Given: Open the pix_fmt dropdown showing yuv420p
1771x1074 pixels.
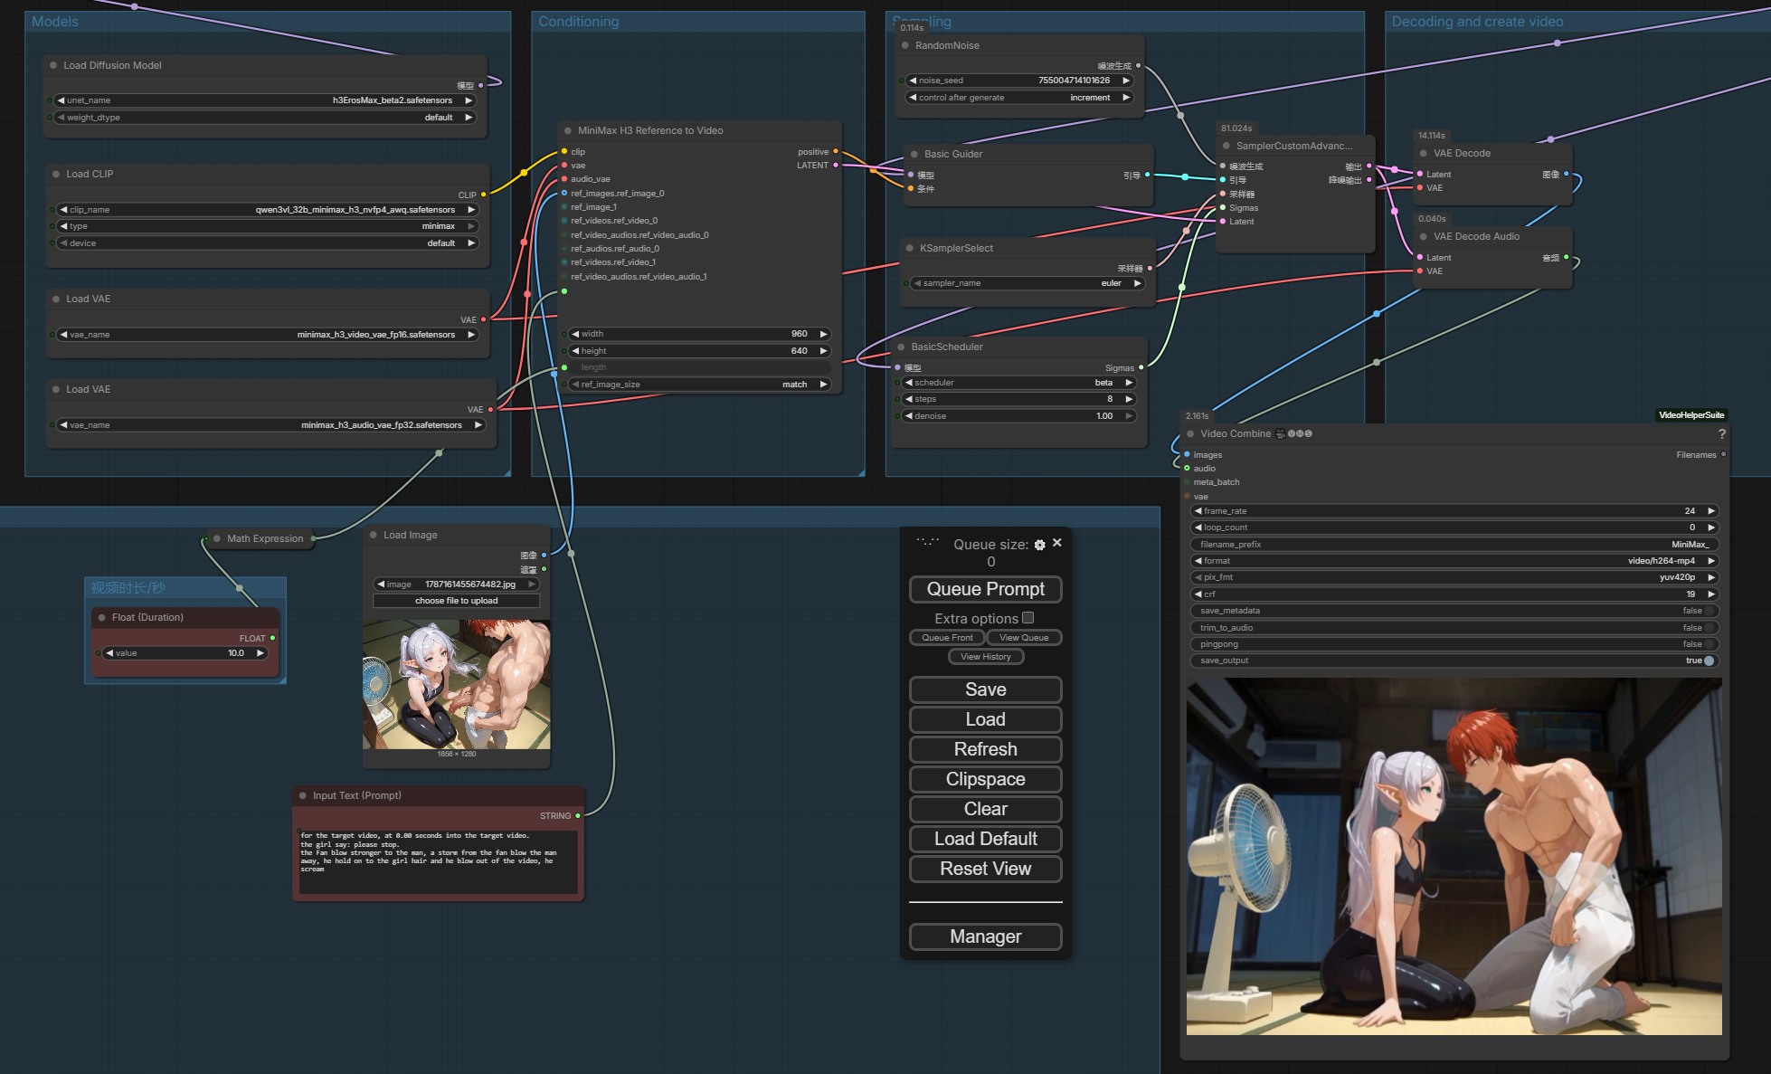Looking at the screenshot, I should [1454, 577].
